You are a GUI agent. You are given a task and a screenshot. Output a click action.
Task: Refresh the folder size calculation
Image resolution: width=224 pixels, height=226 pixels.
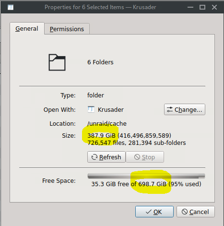(106, 157)
